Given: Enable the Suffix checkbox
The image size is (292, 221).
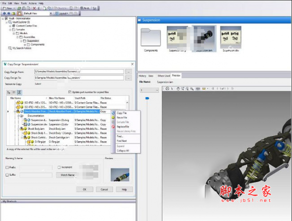Looking at the screenshot, I should coord(7,175).
